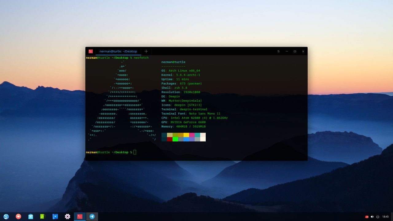
Task: Open the Deepin App Store icon
Action: point(31,216)
